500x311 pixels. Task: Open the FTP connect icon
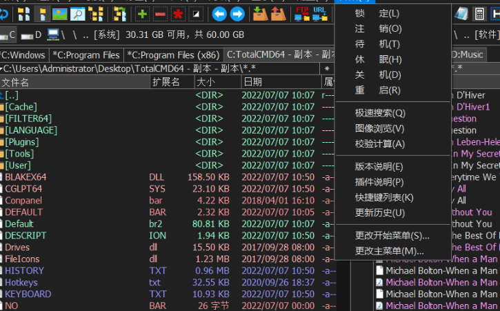click(302, 14)
